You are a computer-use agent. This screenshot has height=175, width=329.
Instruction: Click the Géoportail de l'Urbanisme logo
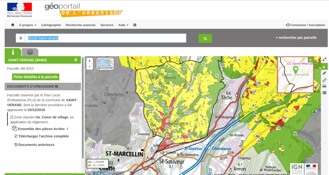(x=84, y=10)
